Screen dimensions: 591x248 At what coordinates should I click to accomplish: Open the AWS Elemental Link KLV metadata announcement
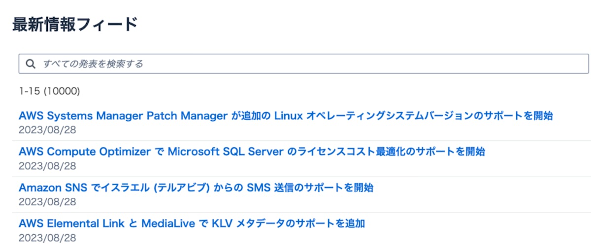coord(192,223)
